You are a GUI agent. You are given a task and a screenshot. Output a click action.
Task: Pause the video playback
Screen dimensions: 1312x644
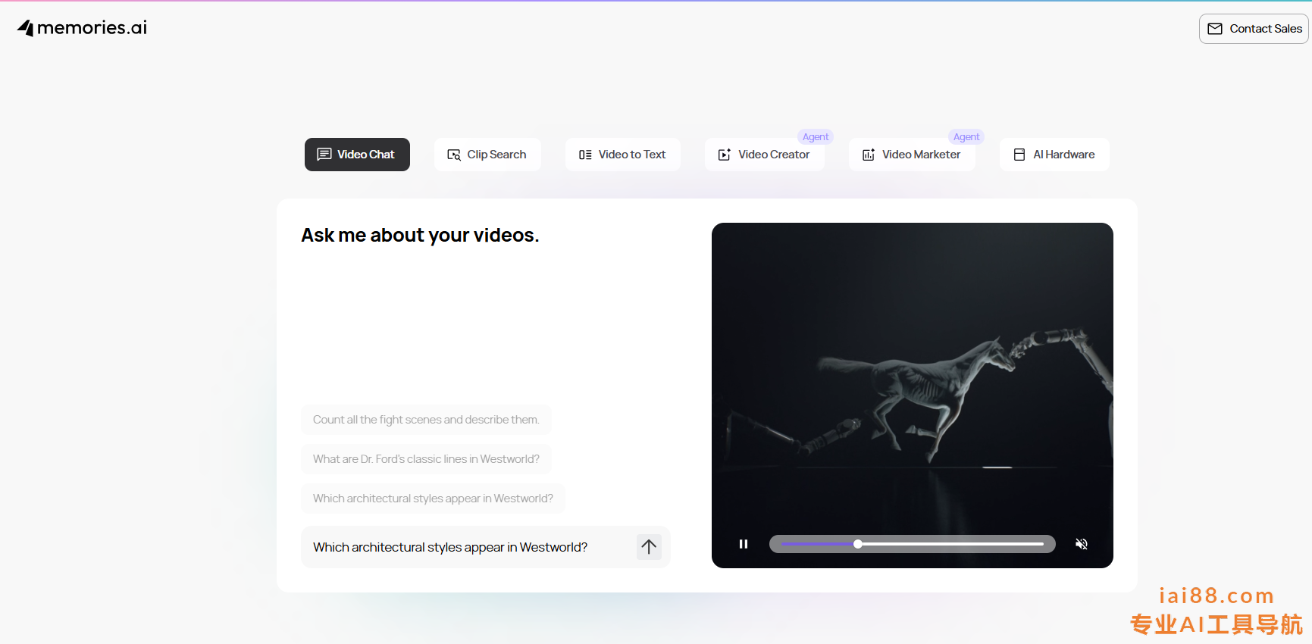[744, 544]
